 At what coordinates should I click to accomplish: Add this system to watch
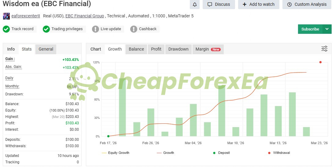(259, 4)
